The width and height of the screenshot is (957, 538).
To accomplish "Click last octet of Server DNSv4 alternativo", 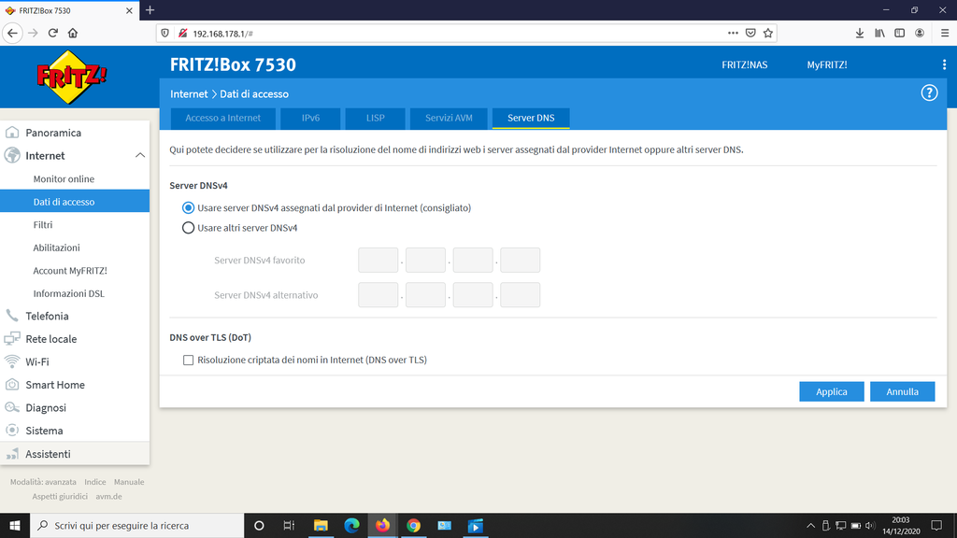I will (520, 294).
